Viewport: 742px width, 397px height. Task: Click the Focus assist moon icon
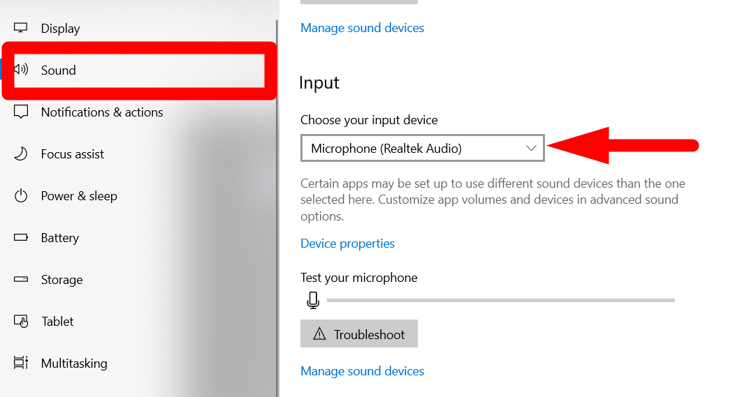click(x=21, y=153)
